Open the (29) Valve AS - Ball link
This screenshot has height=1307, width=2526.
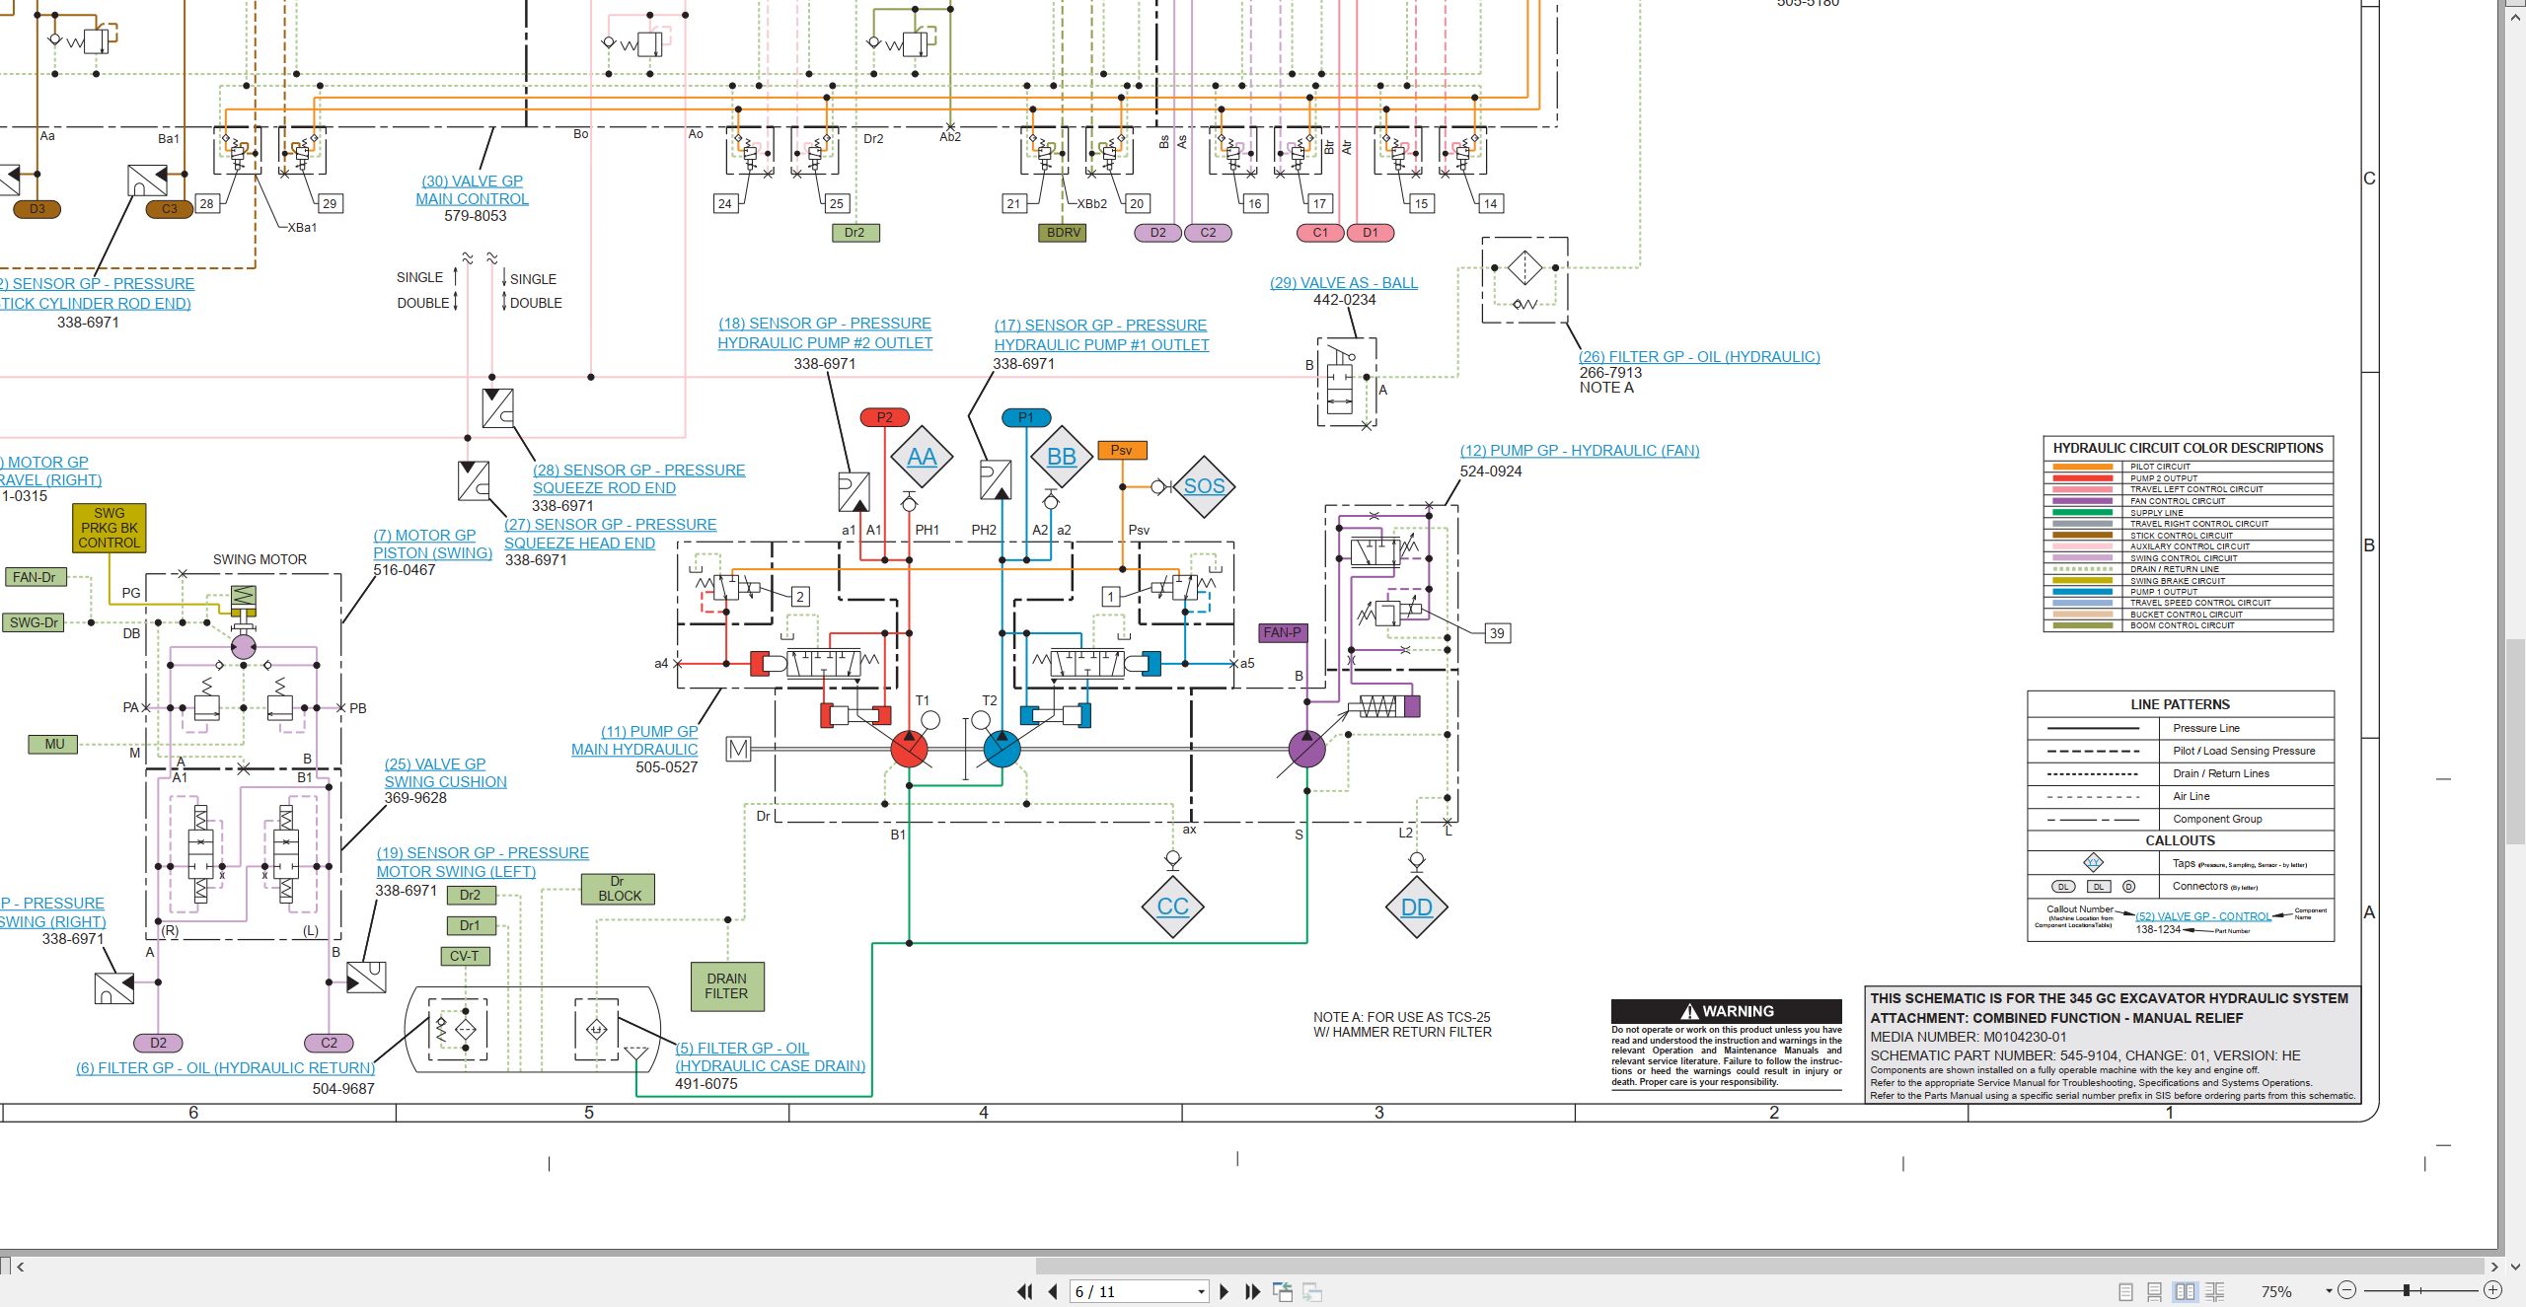point(1344,283)
